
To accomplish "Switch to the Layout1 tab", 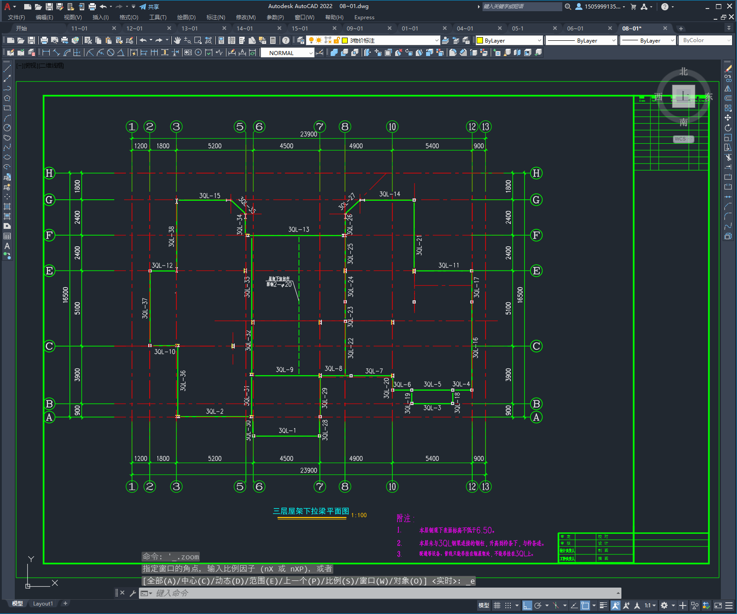I will 43,603.
